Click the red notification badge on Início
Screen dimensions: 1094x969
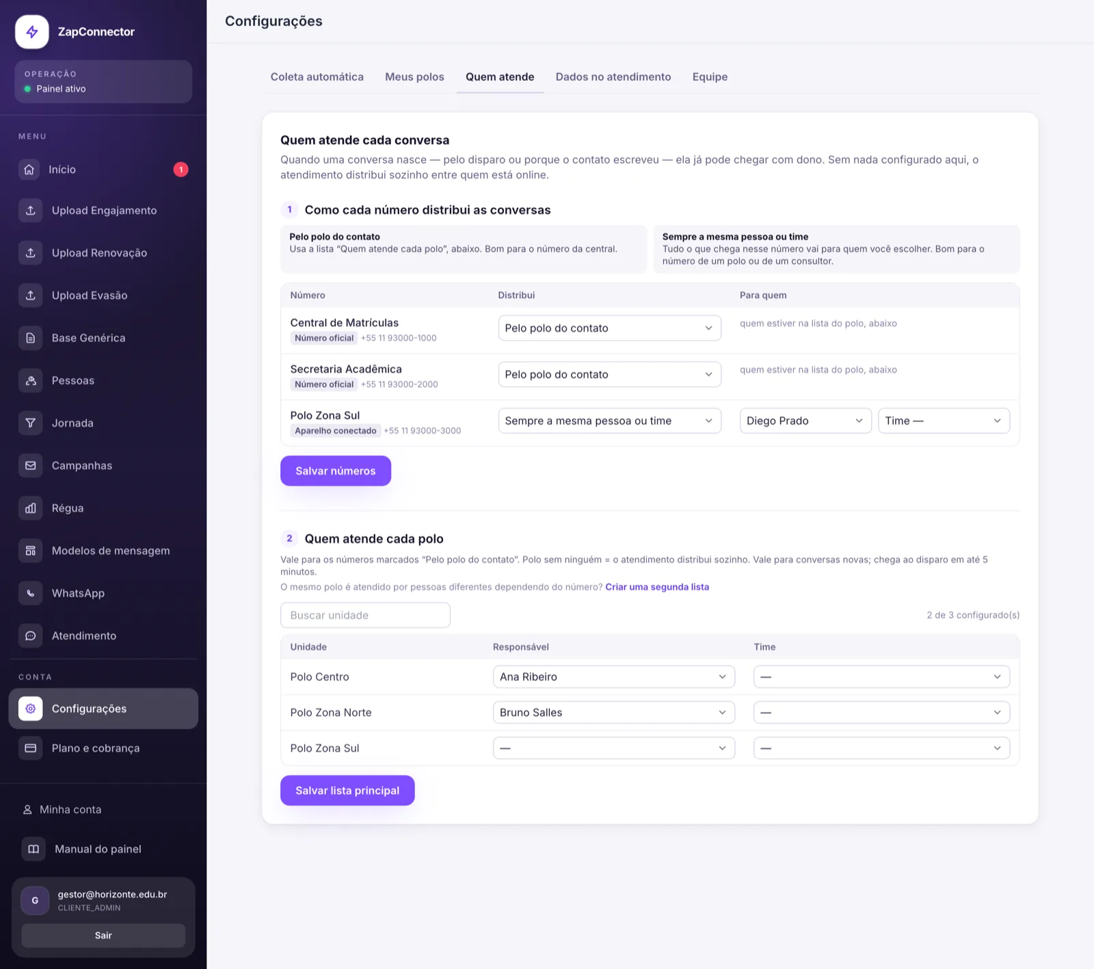[181, 170]
